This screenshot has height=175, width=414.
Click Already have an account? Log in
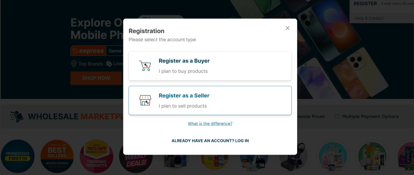[x=210, y=141]
